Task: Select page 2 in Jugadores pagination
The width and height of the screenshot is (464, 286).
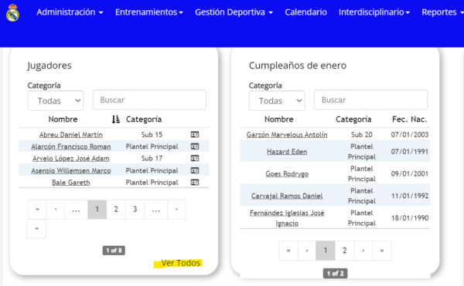Action: (x=116, y=210)
